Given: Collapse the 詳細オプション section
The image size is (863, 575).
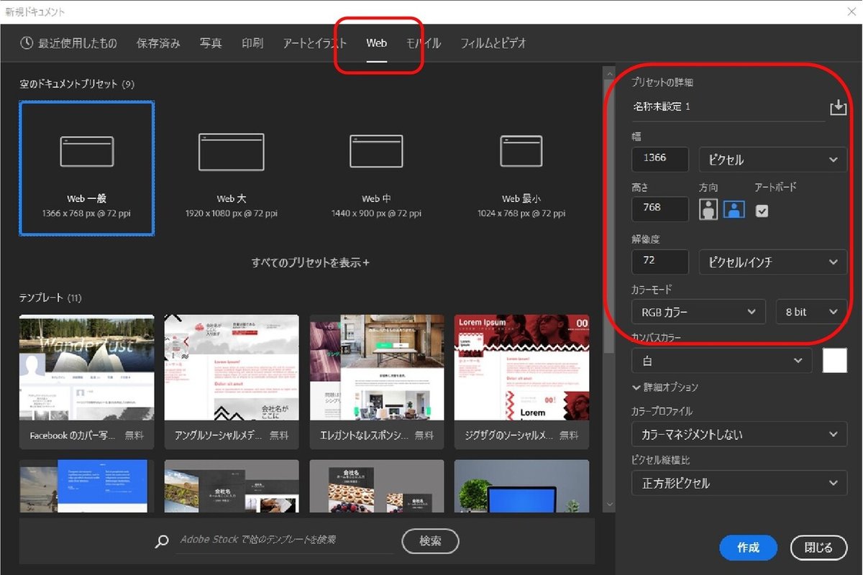Looking at the screenshot, I should pos(665,387).
